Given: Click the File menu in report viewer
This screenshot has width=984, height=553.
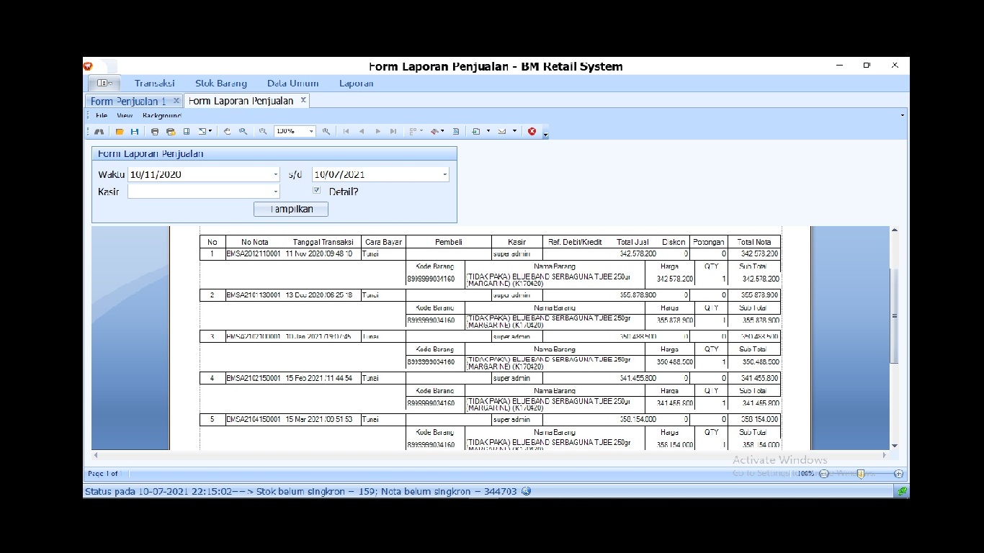Looking at the screenshot, I should (102, 115).
